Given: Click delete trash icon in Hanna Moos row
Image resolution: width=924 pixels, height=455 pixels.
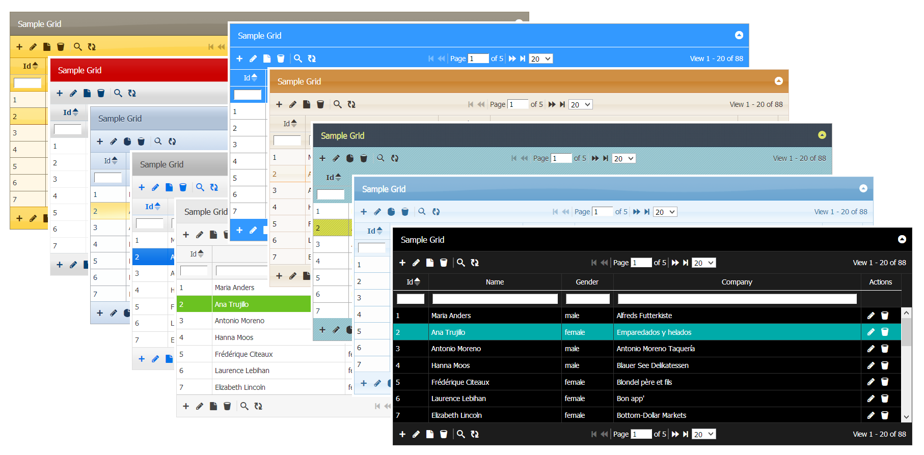Looking at the screenshot, I should [885, 365].
